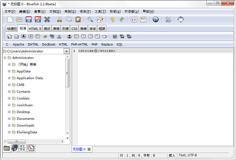This screenshot has height=160, width=236.
Task: Insert horizontal rule icon next to anchor
Action: 76,36
